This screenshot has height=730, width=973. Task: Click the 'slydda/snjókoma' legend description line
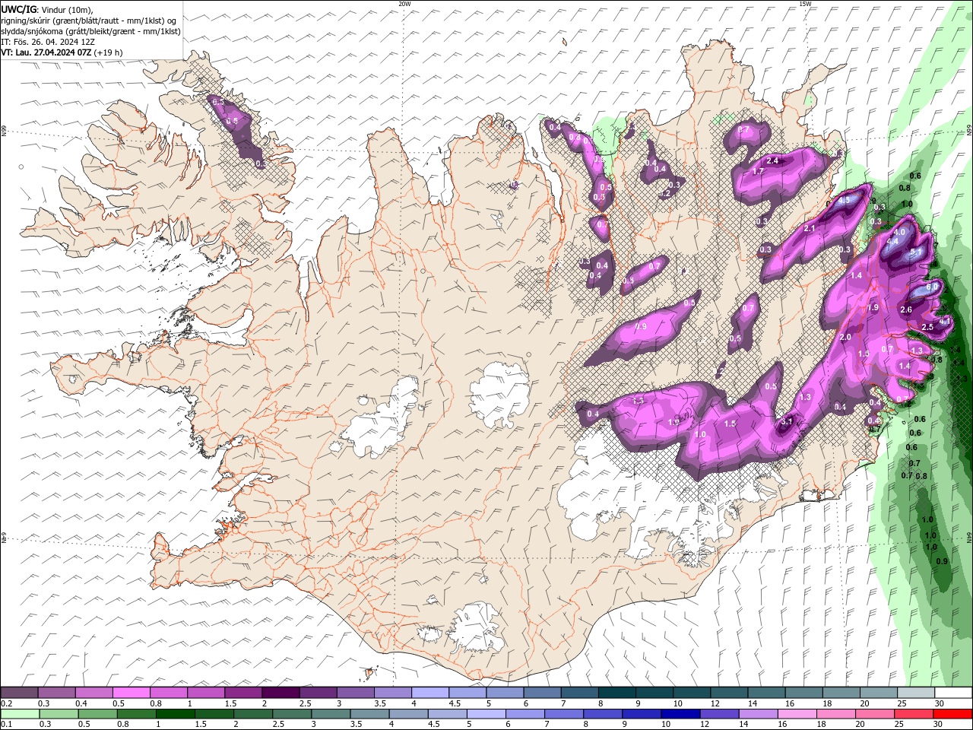[90, 31]
